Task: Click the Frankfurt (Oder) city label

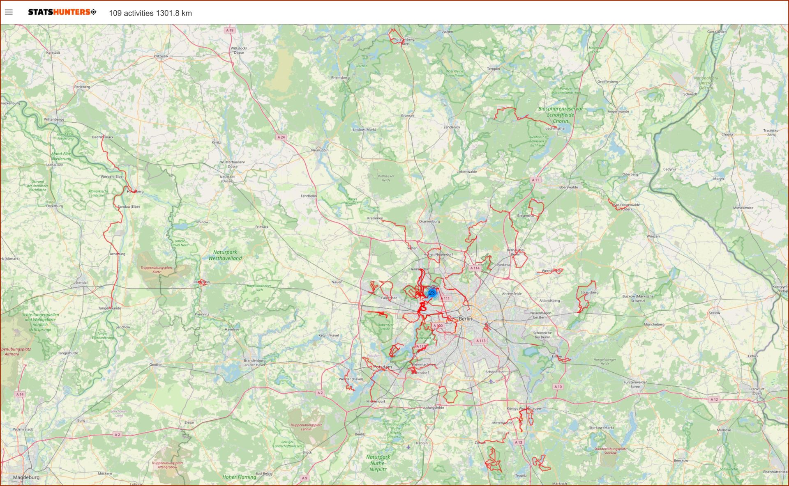Action: (757, 391)
